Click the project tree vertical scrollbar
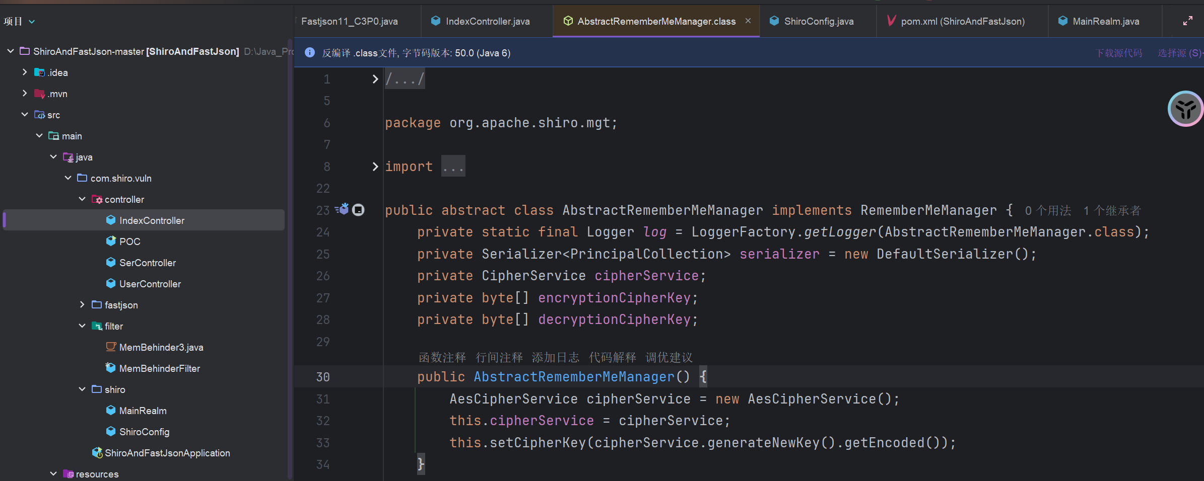Screen dimensions: 1204x481 coord(290,252)
